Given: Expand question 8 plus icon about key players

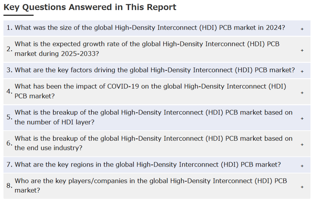Looking at the screenshot, I should click(x=302, y=187).
